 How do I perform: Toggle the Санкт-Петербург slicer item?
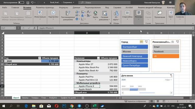point(135,65)
